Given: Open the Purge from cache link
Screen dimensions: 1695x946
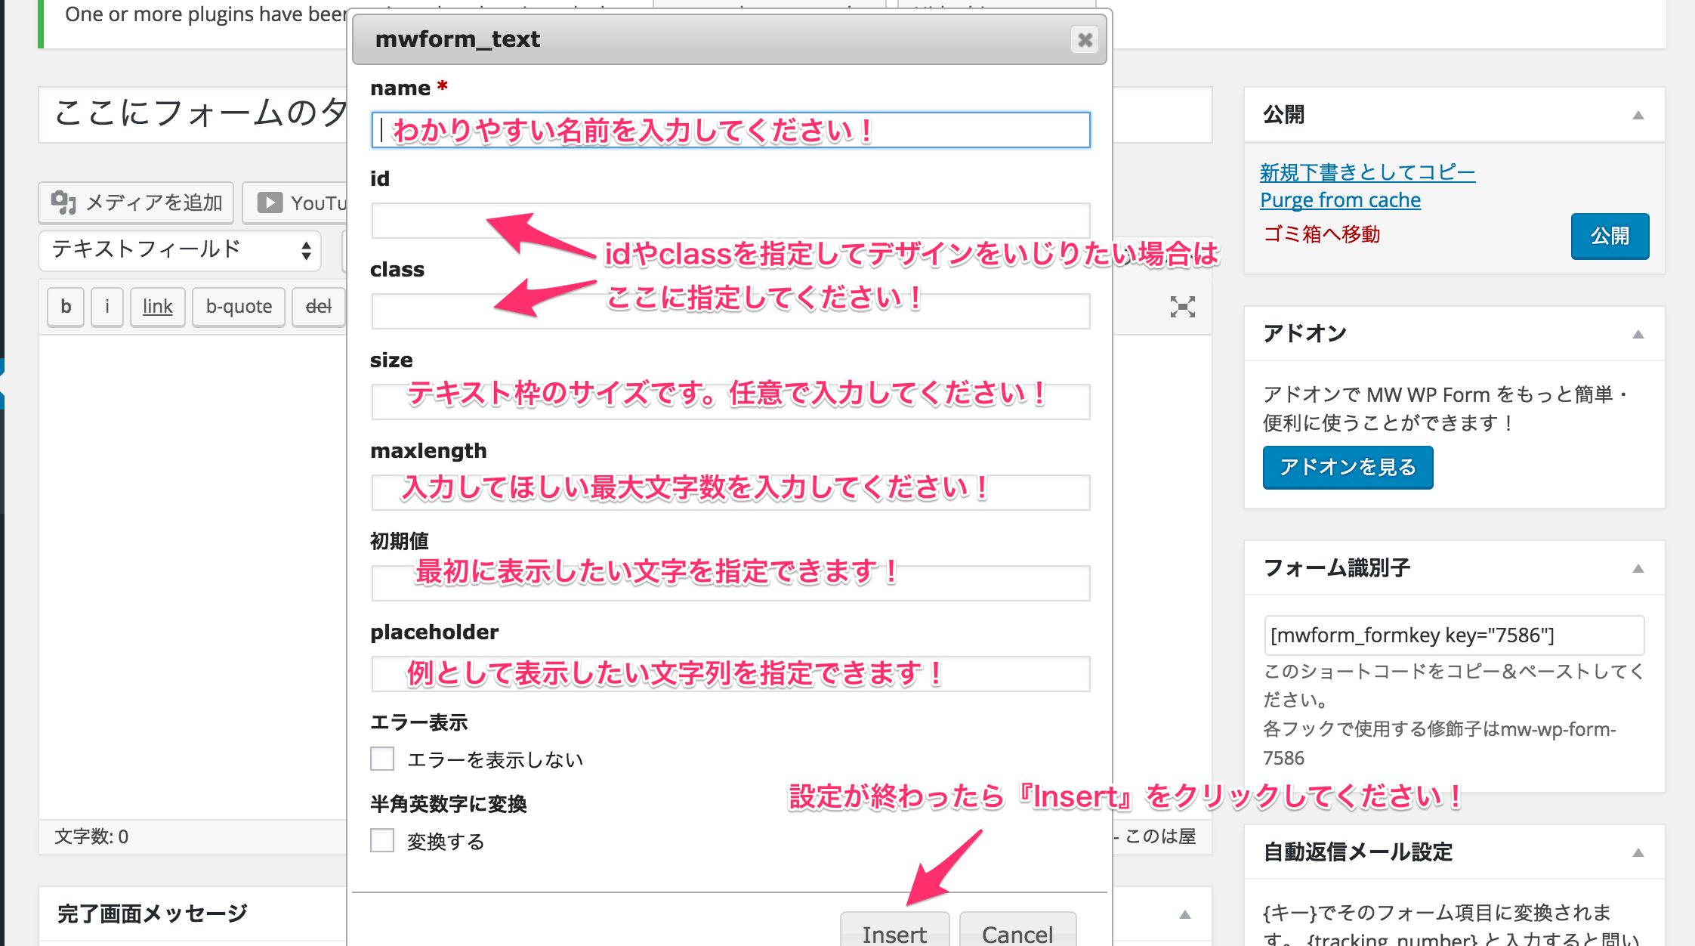Looking at the screenshot, I should pos(1340,200).
